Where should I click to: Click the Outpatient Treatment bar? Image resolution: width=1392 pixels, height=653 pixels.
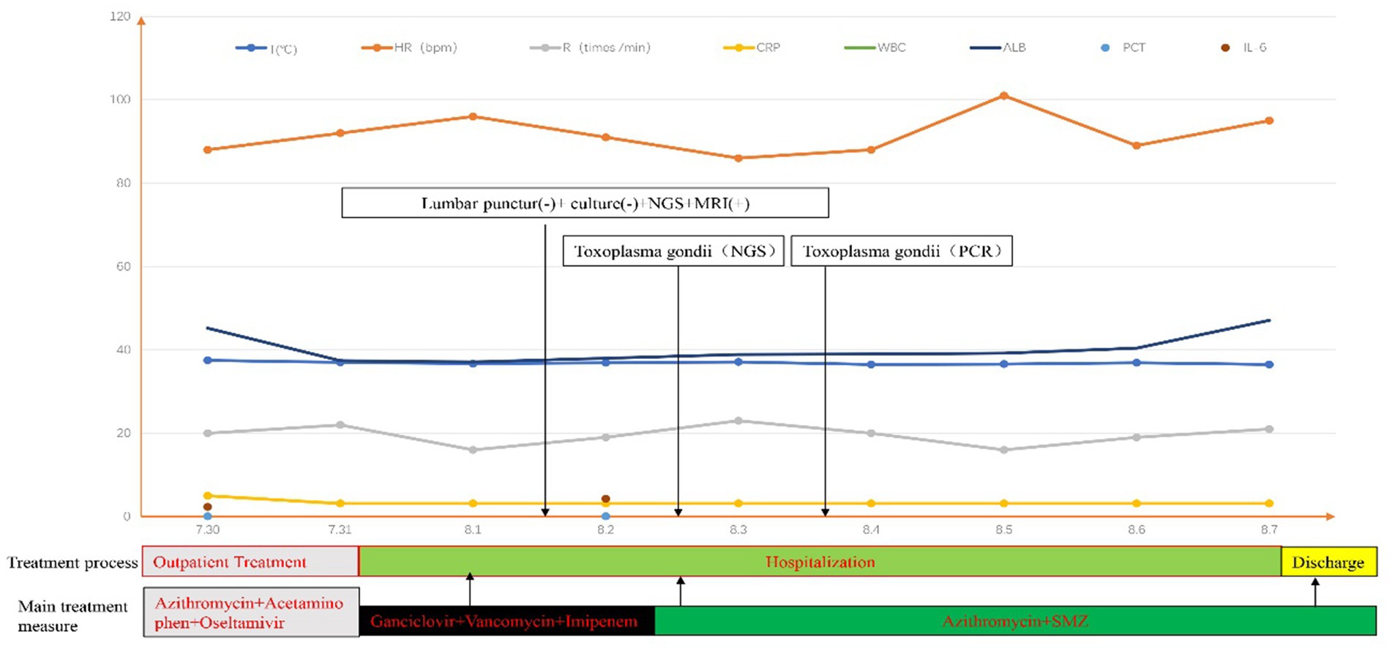(x=250, y=562)
